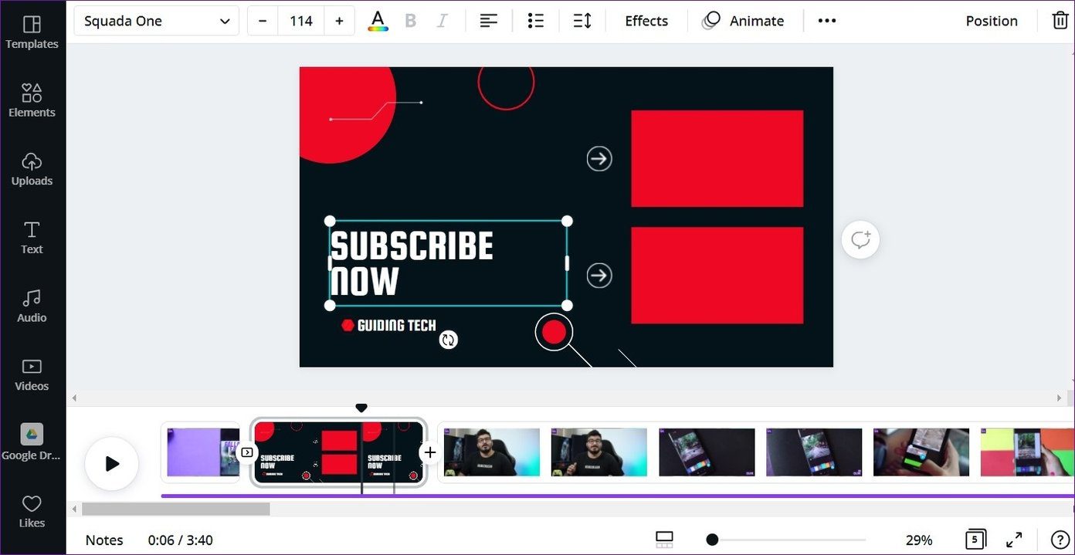Click the timeline horizontal scrollbar thumb
The width and height of the screenshot is (1075, 555).
[x=176, y=509]
